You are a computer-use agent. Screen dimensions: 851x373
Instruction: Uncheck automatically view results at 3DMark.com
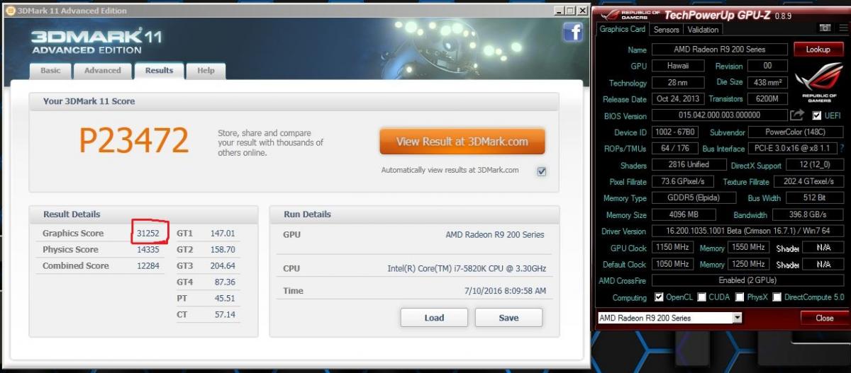pyautogui.click(x=542, y=171)
